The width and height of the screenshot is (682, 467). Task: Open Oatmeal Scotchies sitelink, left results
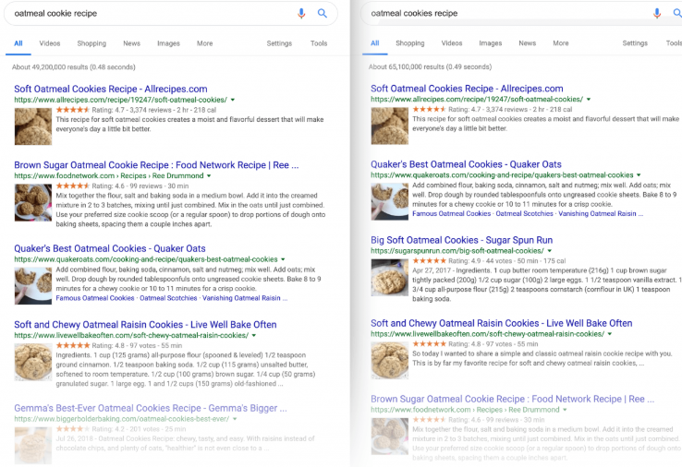[x=168, y=298]
